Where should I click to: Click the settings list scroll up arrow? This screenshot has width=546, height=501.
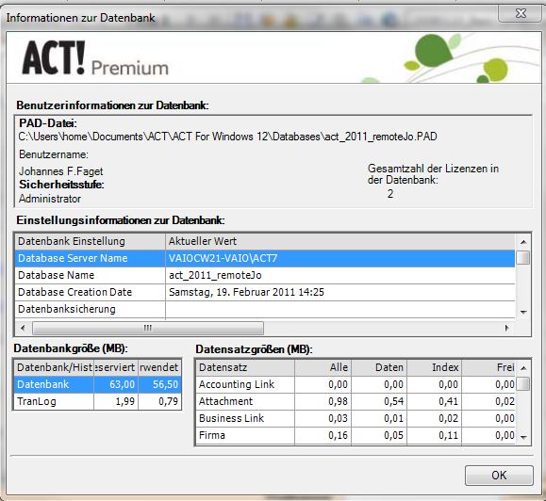[523, 242]
